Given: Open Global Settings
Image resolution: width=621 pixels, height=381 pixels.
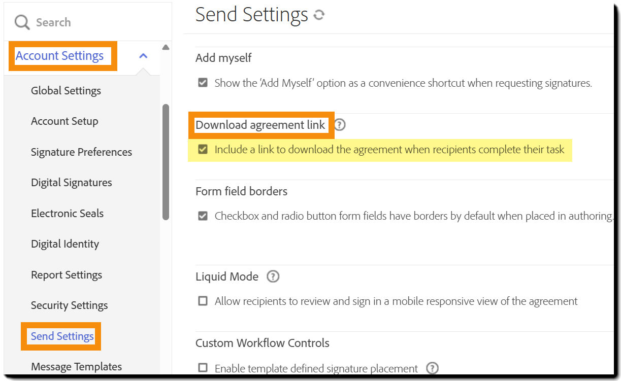Looking at the screenshot, I should click(66, 90).
